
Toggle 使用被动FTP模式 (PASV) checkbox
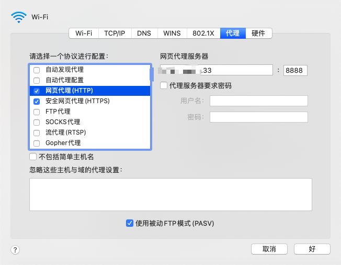[x=130, y=223]
